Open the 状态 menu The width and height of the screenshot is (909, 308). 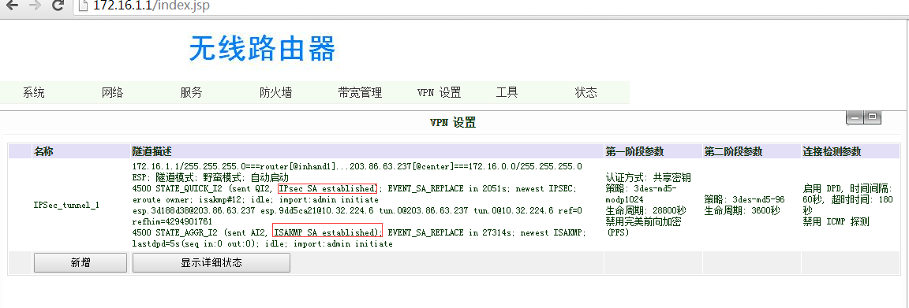[x=585, y=93]
